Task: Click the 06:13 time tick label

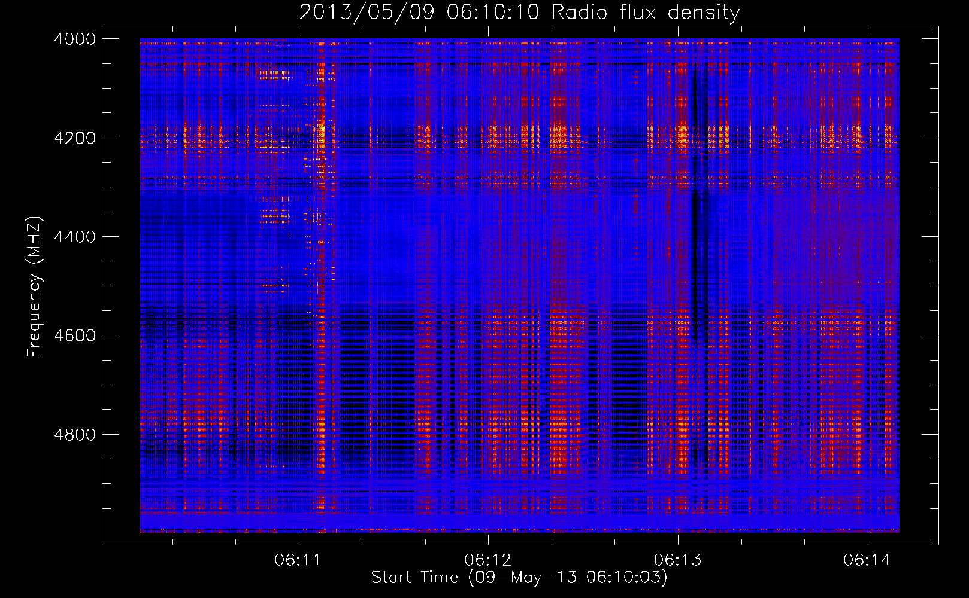Action: point(677,560)
